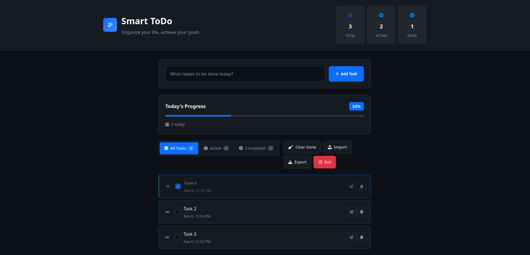Click the Add Task button
The image size is (530, 255).
(346, 74)
